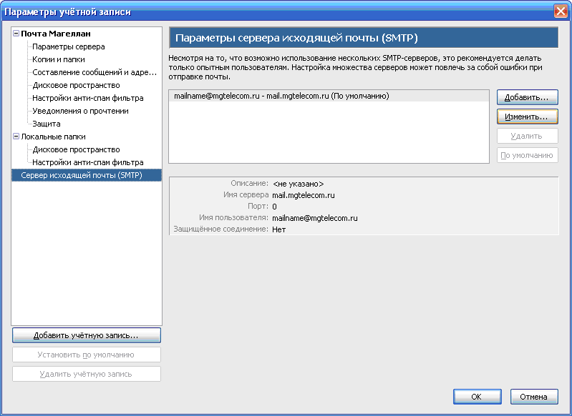Select the mail.mgtelecom.ru SMTP server entry
This screenshot has width=572, height=416.
pyautogui.click(x=281, y=96)
